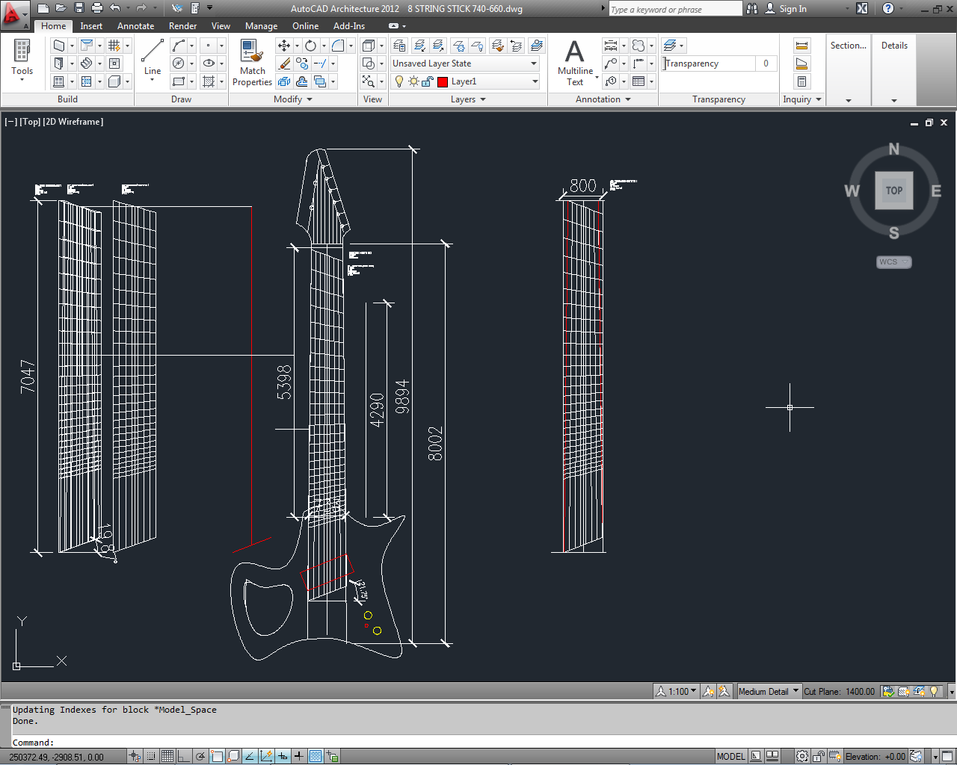Screen dimensions: 957x765
Task: Click the MODEL space button in status bar
Action: (730, 756)
